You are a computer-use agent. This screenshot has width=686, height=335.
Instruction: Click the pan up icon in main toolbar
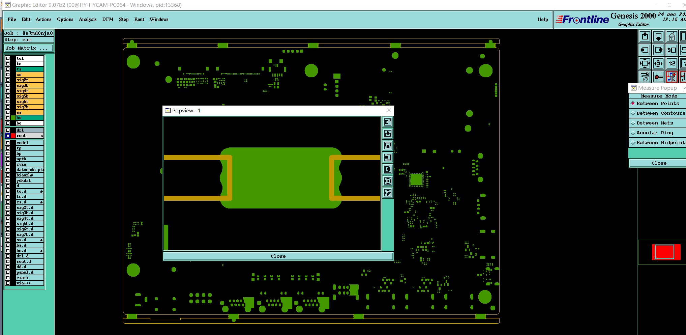pyautogui.click(x=645, y=36)
